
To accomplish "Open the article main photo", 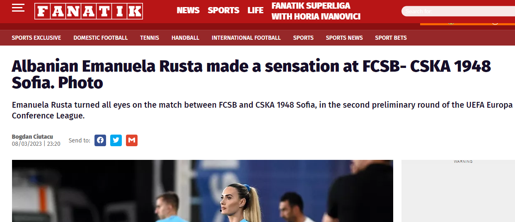I will click(x=202, y=191).
